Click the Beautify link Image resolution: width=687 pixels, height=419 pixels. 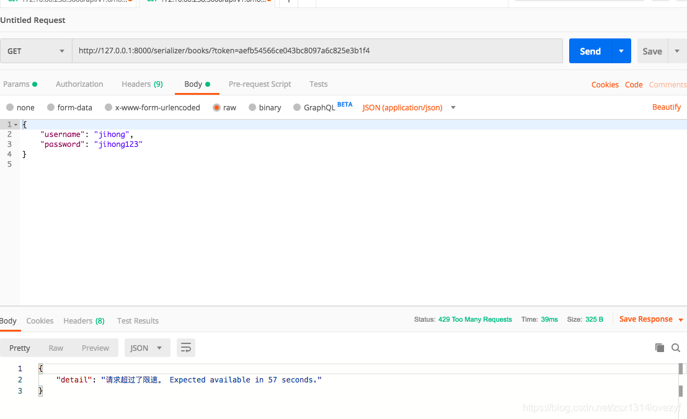pyautogui.click(x=667, y=107)
